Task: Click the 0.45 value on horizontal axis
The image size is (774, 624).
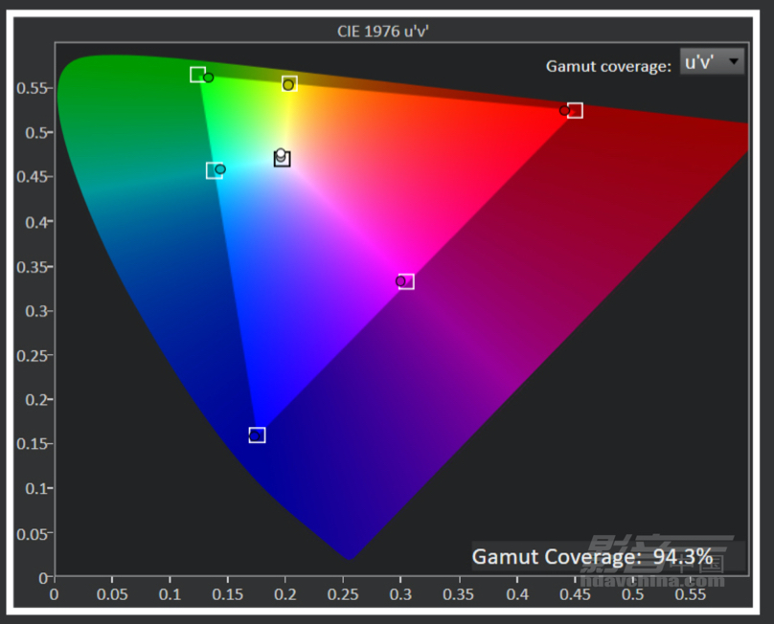Action: (x=575, y=594)
